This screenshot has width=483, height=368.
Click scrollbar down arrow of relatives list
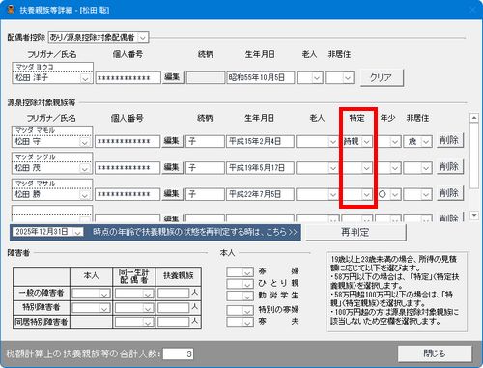474,215
